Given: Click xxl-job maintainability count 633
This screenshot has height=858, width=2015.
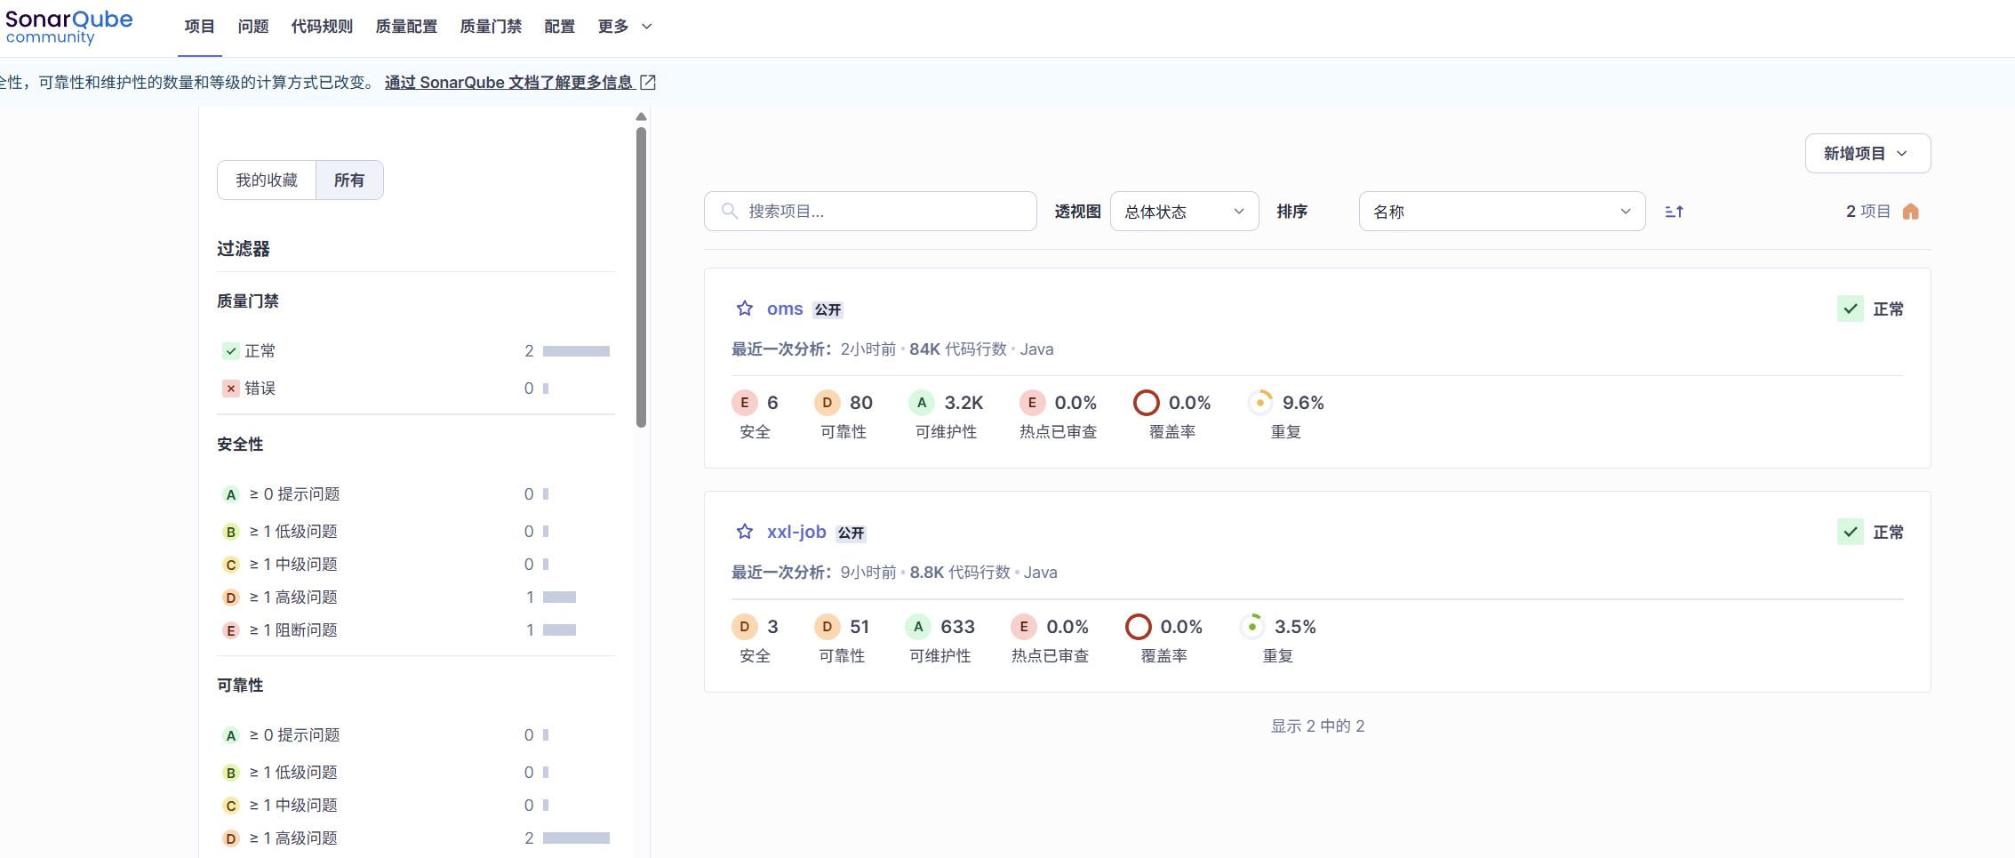Looking at the screenshot, I should pos(957,627).
